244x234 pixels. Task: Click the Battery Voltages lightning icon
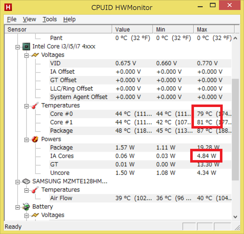pyautogui.click(x=35, y=215)
